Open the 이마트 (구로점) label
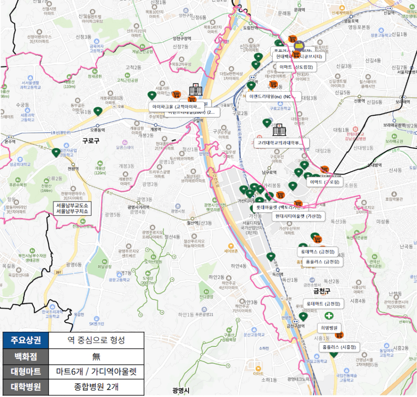This screenshot has height=397, width=417. [x=325, y=182]
